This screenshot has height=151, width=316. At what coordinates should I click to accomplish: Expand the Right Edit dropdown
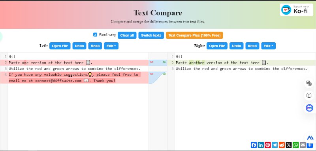pos(269,46)
